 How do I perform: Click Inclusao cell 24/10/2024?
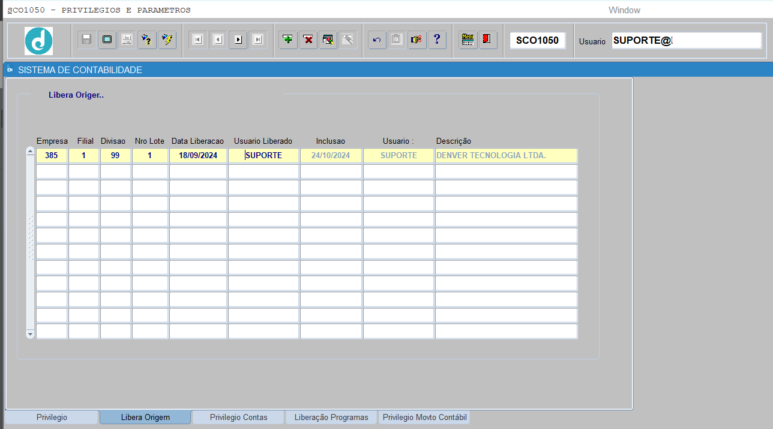tap(331, 156)
